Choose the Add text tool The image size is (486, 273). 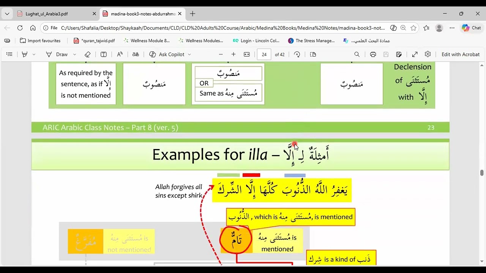coord(103,54)
